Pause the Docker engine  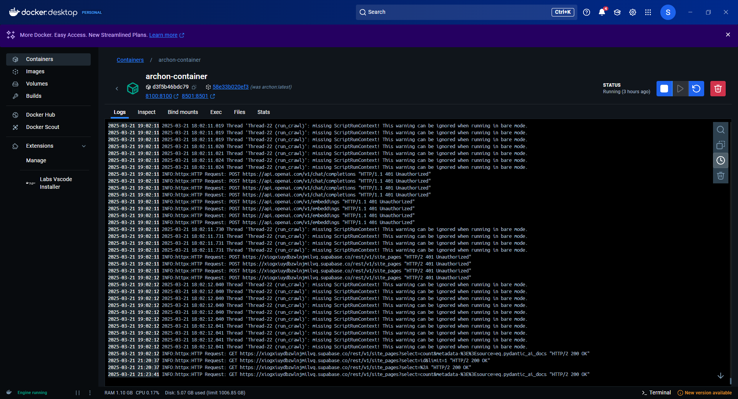78,393
